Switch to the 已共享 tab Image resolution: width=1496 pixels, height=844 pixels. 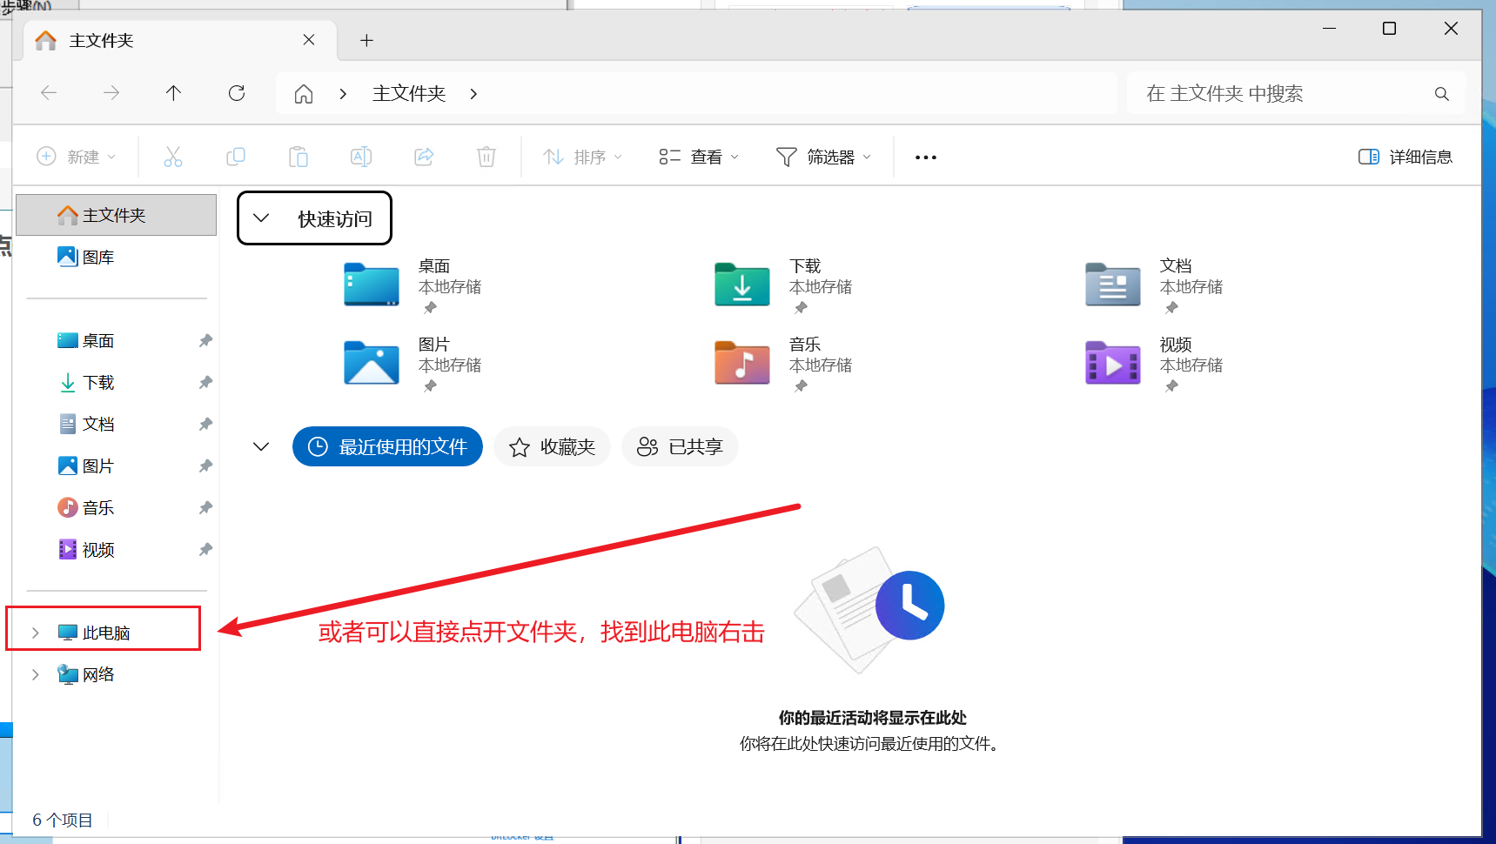pyautogui.click(x=680, y=446)
